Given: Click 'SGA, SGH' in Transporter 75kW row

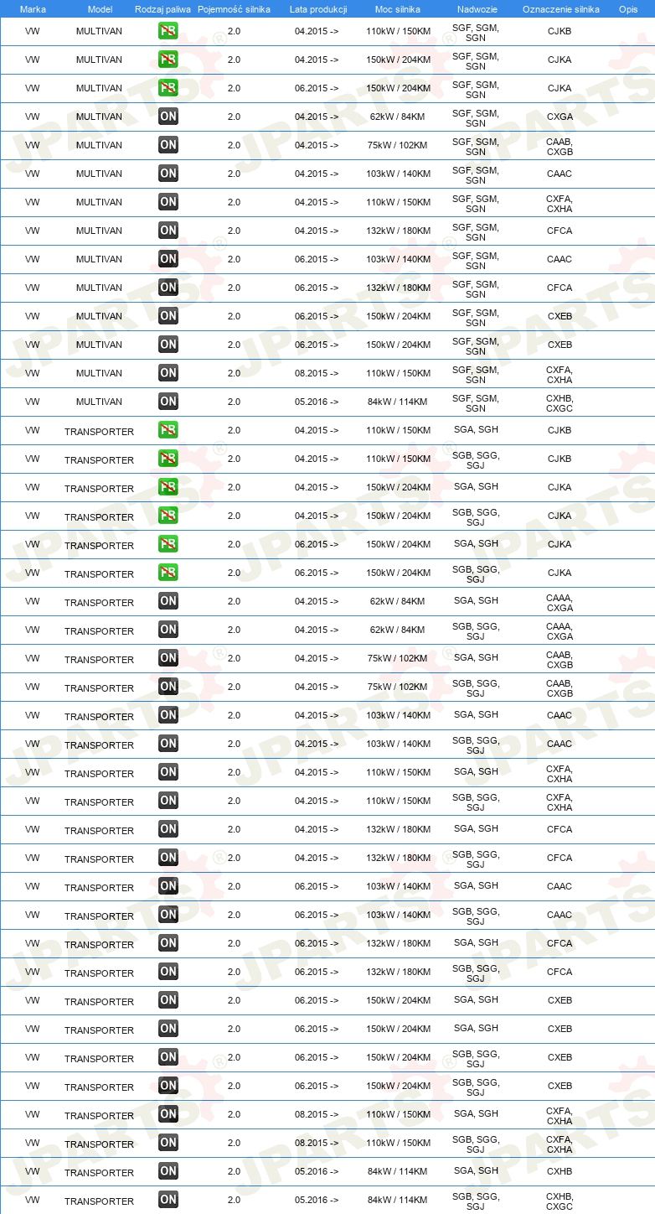Looking at the screenshot, I should coord(476,658).
